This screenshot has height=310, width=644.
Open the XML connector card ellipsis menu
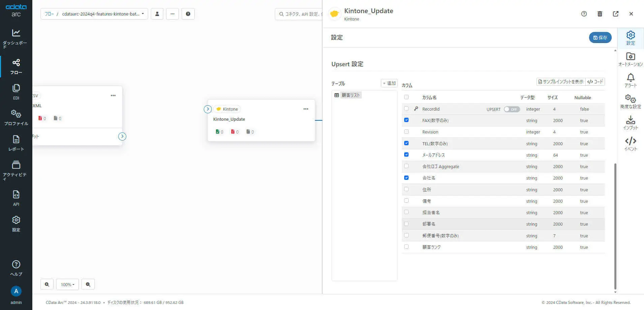click(113, 95)
